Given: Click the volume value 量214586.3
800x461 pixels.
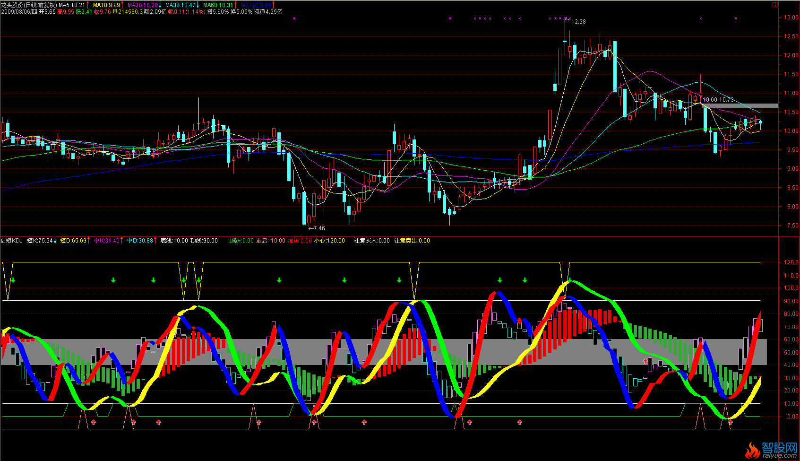Looking at the screenshot, I should (128, 12).
